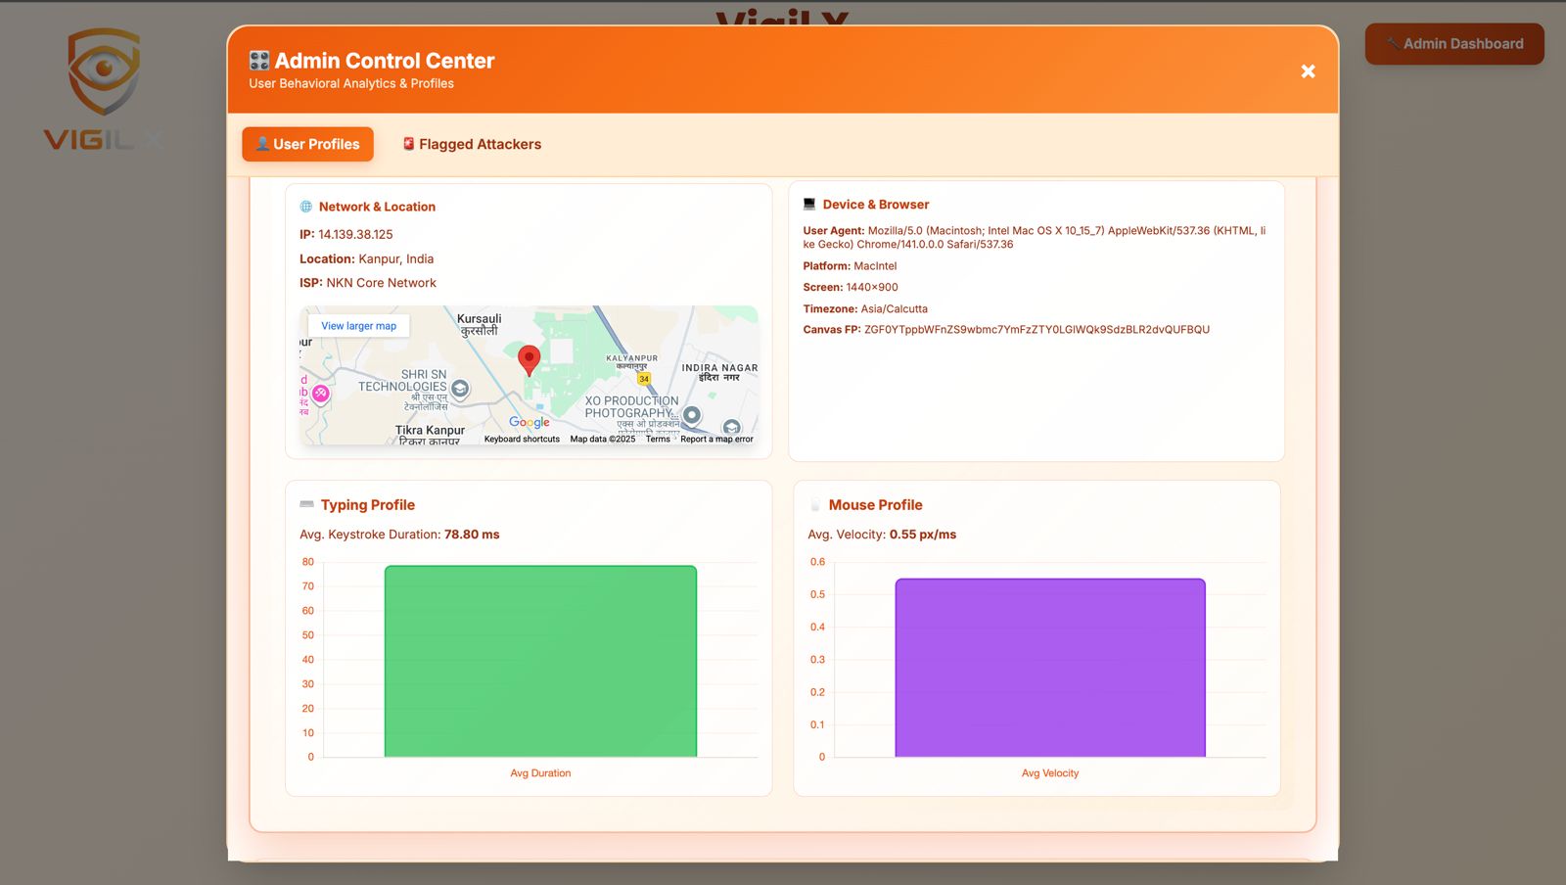This screenshot has width=1566, height=885.
Task: Click the keyboard icon next to Typing Profile
Action: (306, 505)
